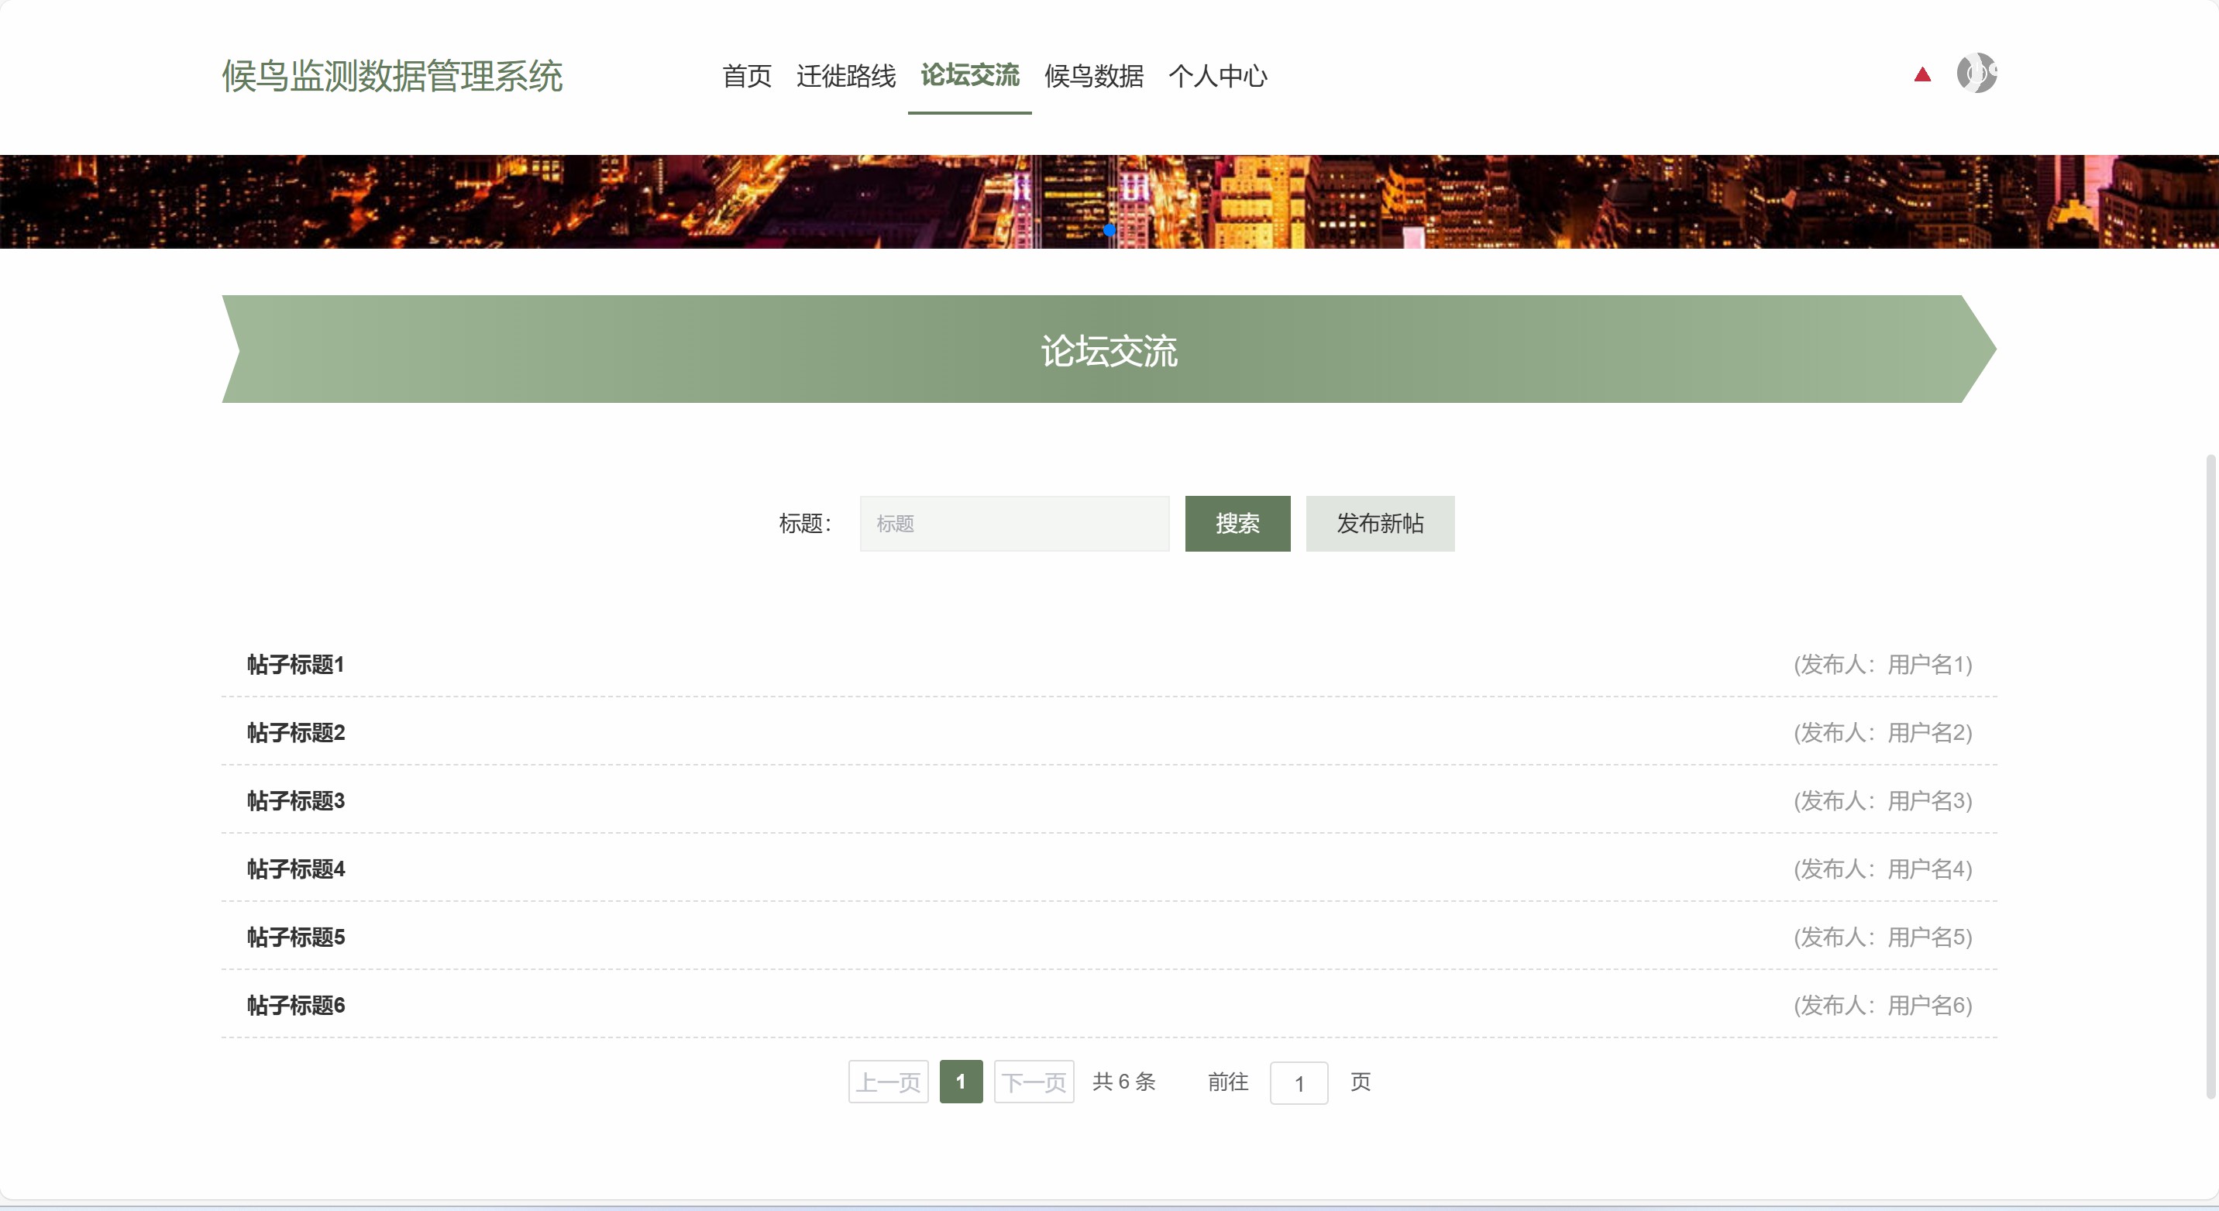Click the 下一页 pagination button
The width and height of the screenshot is (2219, 1211).
1034,1082
